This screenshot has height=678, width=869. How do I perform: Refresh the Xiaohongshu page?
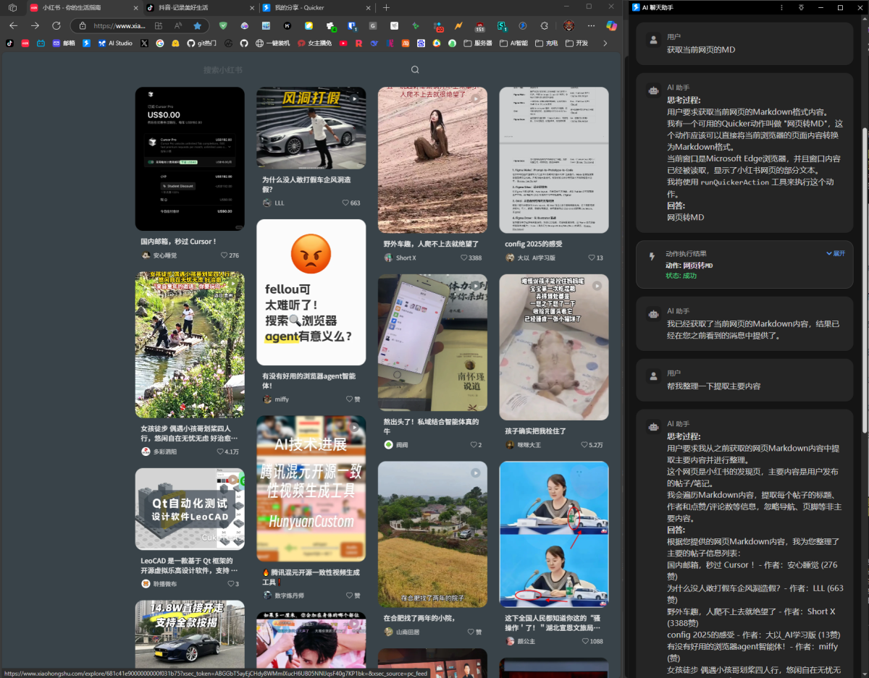click(56, 25)
